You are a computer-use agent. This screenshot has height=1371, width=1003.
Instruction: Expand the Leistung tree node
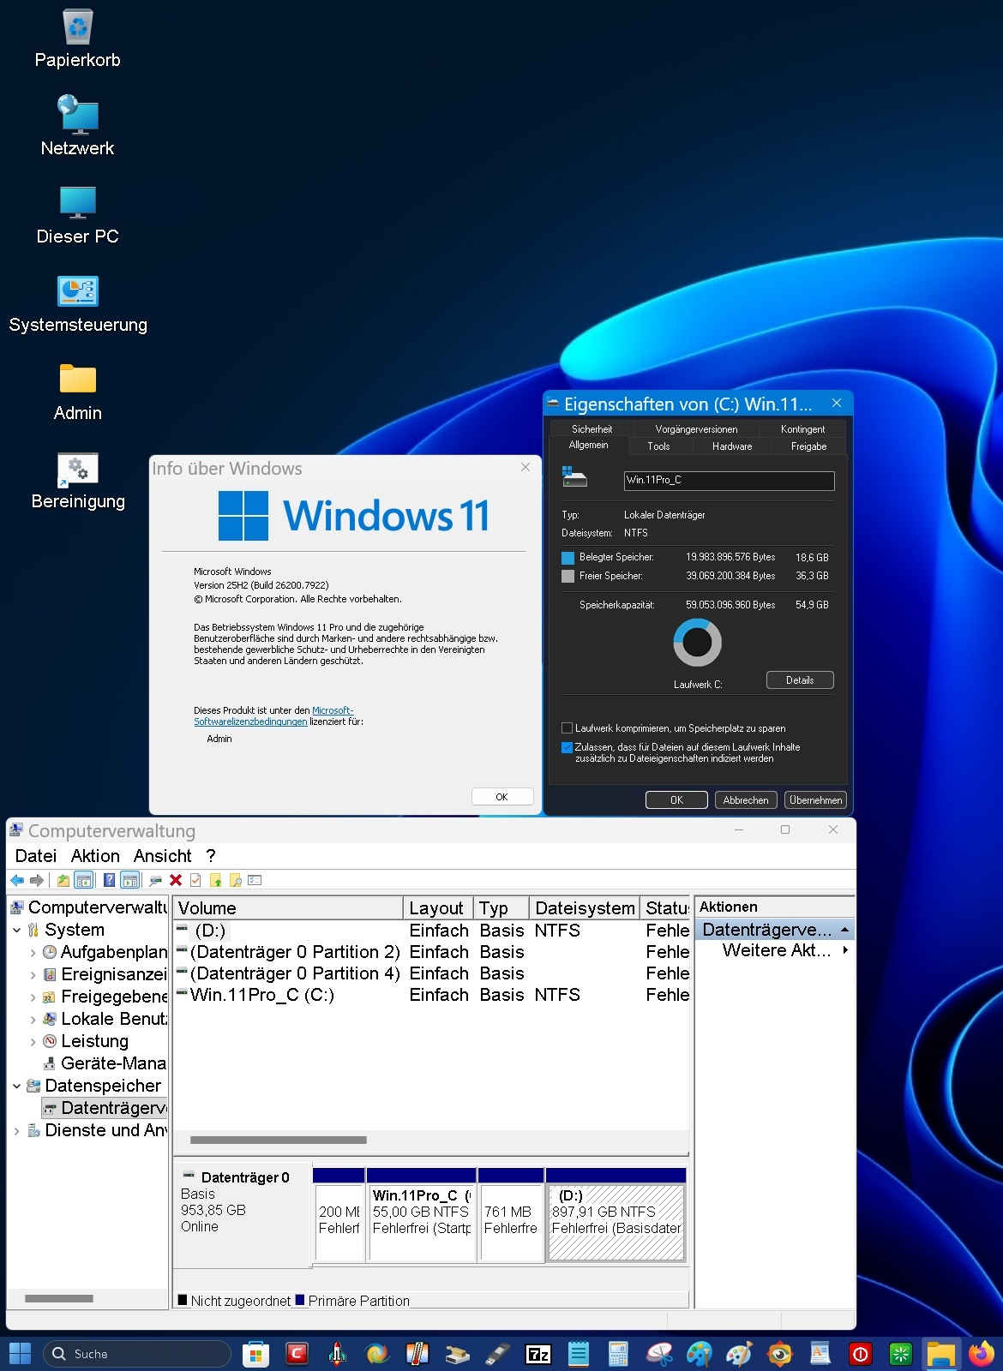coord(33,1041)
